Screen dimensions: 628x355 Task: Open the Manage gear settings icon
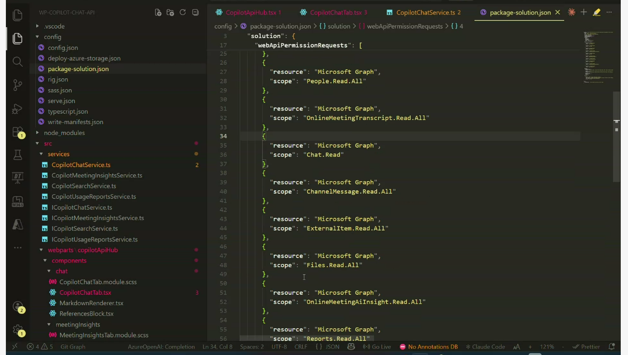coord(18,330)
